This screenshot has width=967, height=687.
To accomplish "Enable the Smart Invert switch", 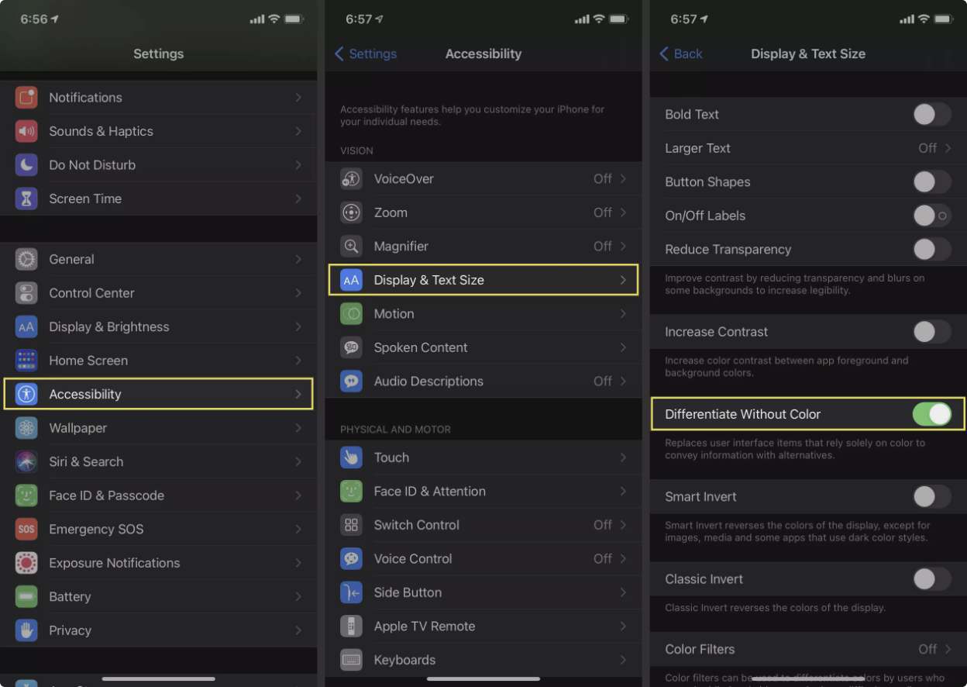I will (x=931, y=496).
